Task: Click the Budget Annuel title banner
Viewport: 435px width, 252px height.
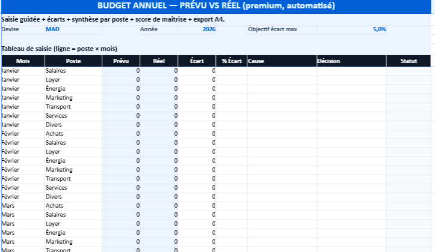Action: point(217,6)
